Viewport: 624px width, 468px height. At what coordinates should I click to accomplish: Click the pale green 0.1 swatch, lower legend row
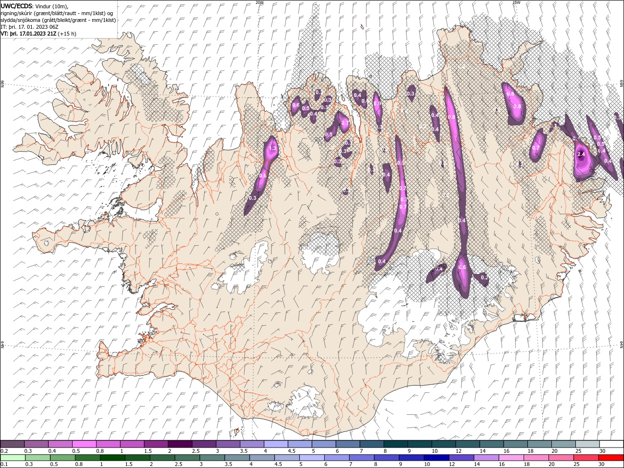[13, 458]
